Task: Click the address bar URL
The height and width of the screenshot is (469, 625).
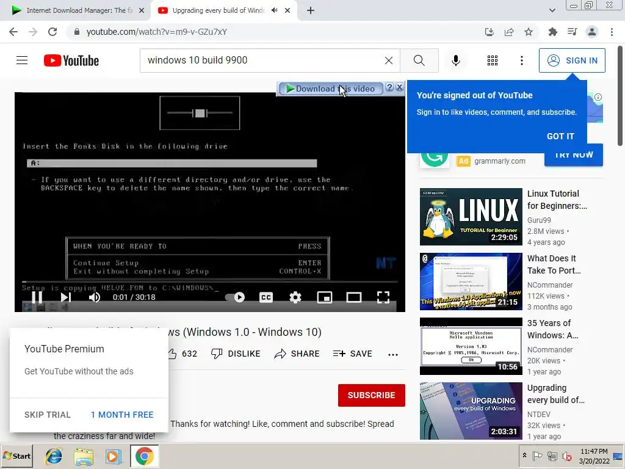Action: tap(157, 32)
